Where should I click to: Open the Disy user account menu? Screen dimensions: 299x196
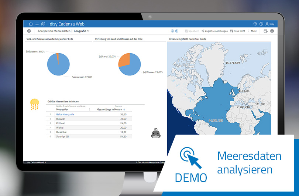[270, 24]
